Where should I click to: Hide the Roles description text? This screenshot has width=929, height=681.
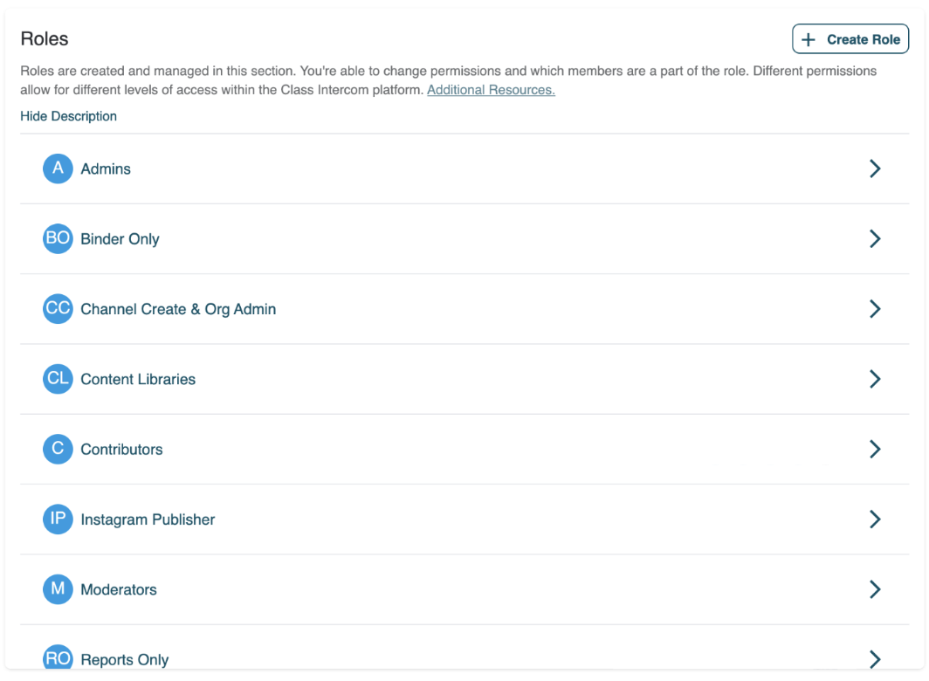(x=68, y=116)
